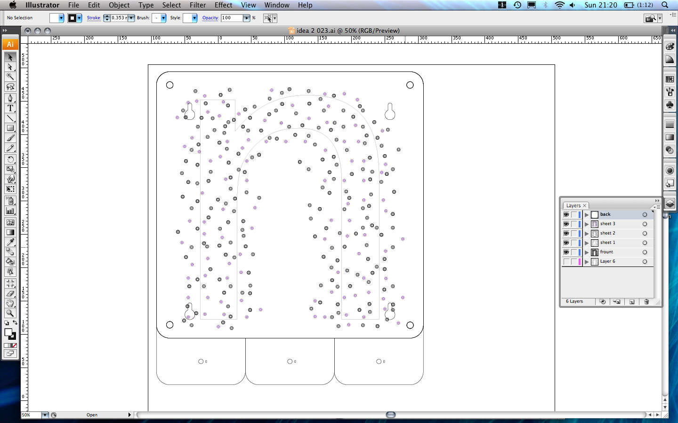Grab the Hand tool
This screenshot has width=678, height=423.
pyautogui.click(x=10, y=303)
